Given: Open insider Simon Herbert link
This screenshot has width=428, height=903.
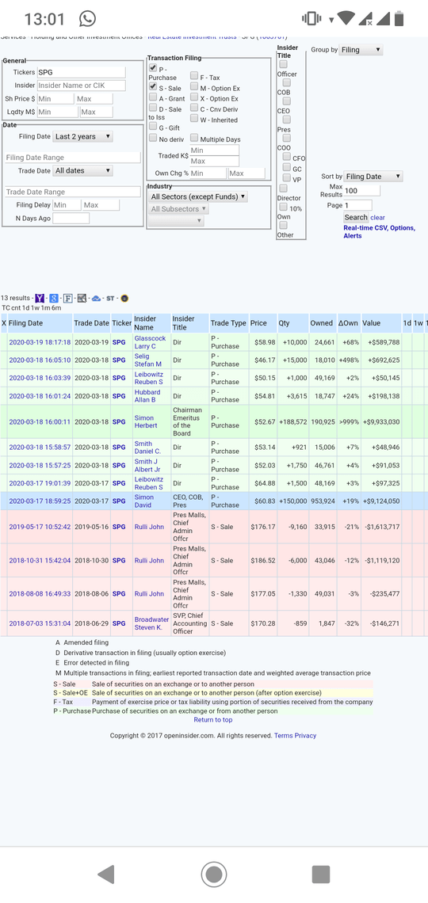Looking at the screenshot, I should [145, 421].
